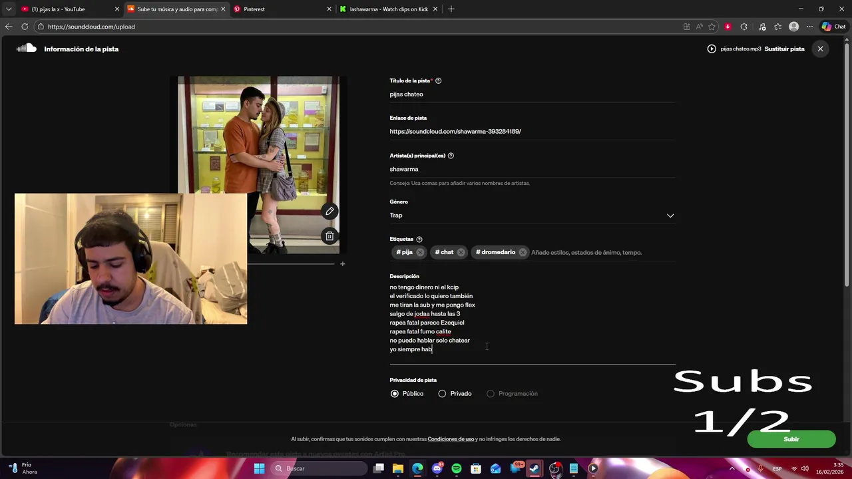Click the tags input placeholder Añade estilos
This screenshot has width=852, height=479.
click(586, 252)
